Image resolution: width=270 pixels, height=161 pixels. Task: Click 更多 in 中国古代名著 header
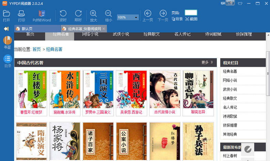pos(207,62)
